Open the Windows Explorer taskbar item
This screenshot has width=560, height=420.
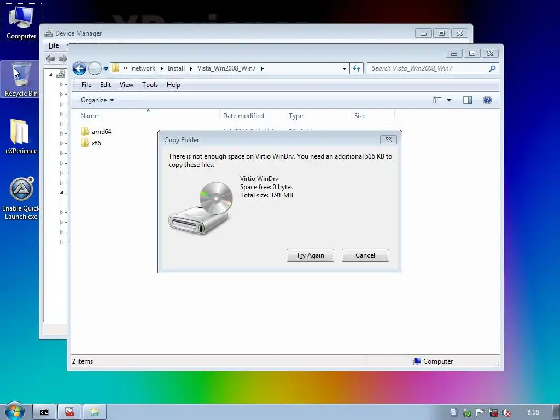coord(95,412)
